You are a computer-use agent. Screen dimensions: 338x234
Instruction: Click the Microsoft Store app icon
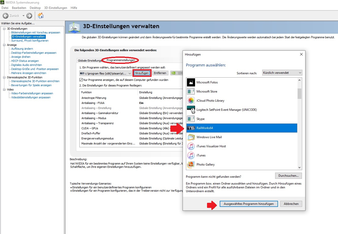click(x=191, y=92)
